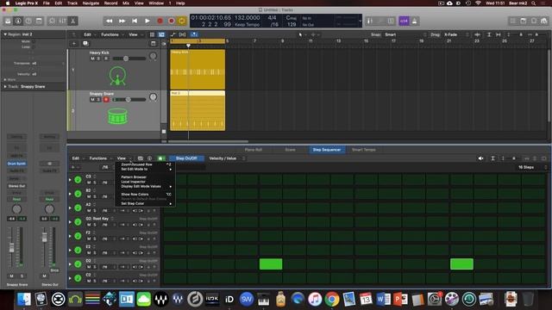Toggle the F2 row on/off button
Screen dimensions: 552x310
tap(78, 236)
